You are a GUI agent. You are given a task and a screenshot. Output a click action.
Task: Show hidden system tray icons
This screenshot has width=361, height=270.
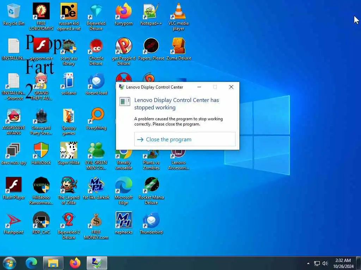tap(308, 263)
